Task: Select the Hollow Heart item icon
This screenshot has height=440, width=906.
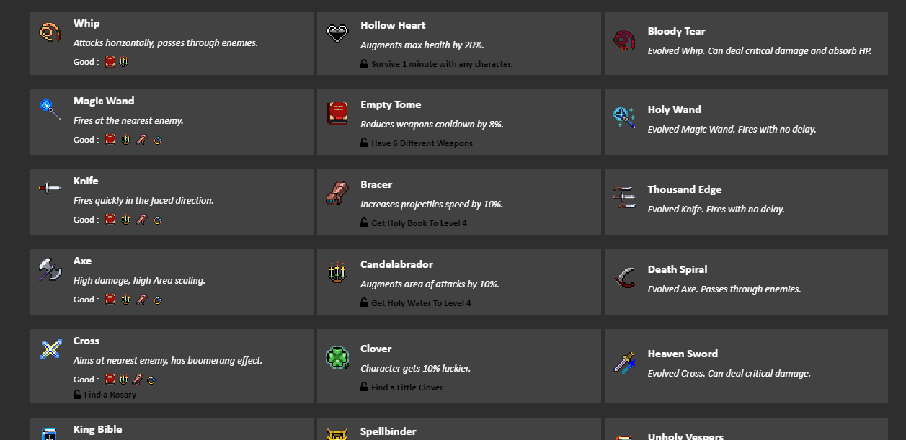Action: [x=337, y=34]
